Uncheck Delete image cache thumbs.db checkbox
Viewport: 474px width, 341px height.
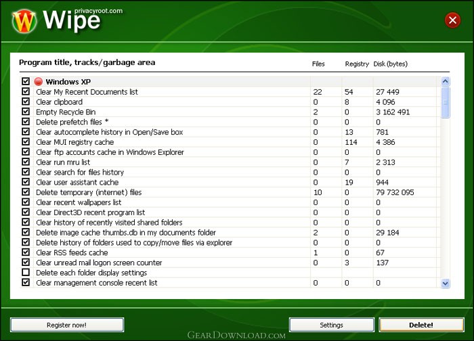coord(26,232)
